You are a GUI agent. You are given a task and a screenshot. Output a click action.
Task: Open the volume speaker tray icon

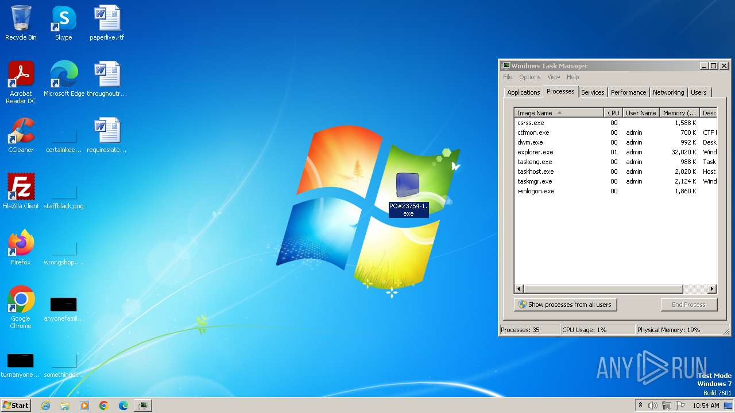click(653, 406)
